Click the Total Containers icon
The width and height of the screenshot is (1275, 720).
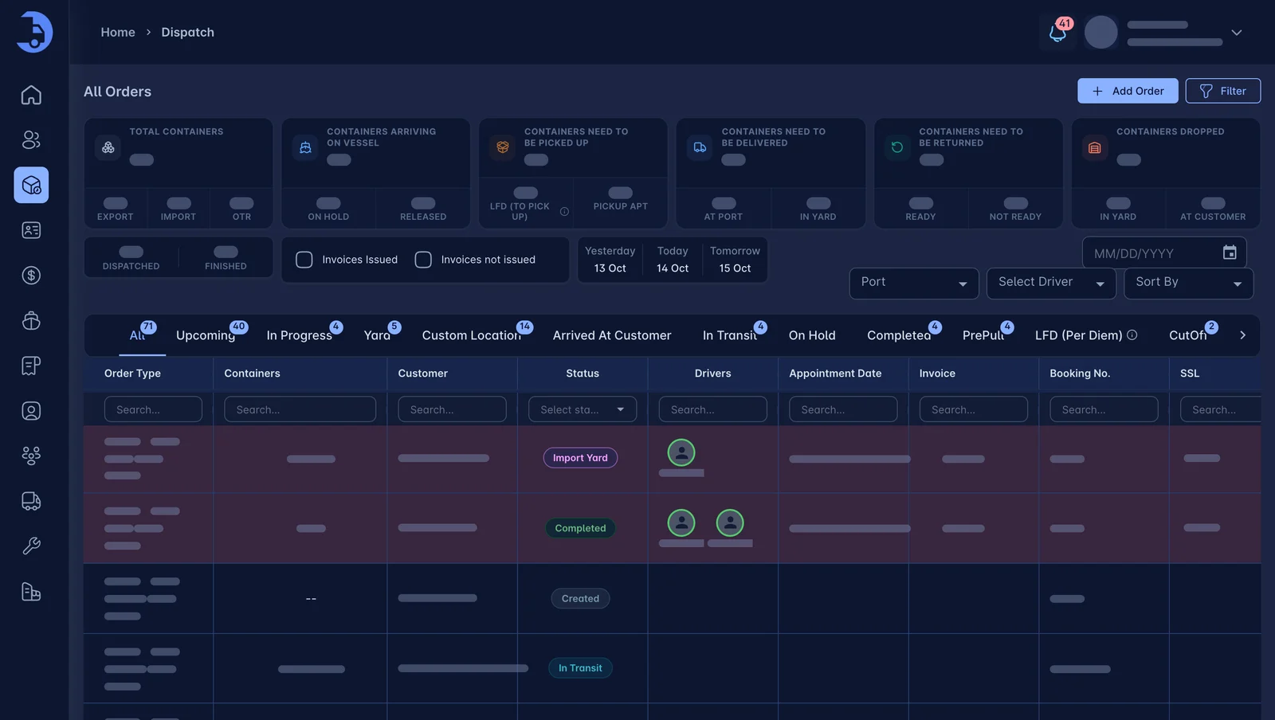pyautogui.click(x=108, y=147)
